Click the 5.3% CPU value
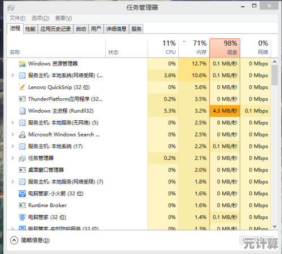 (x=170, y=111)
